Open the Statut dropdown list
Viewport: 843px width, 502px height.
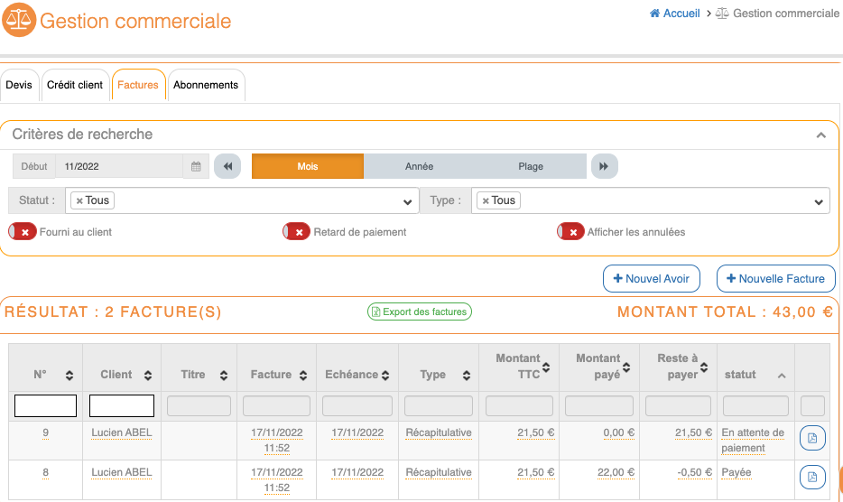(406, 201)
